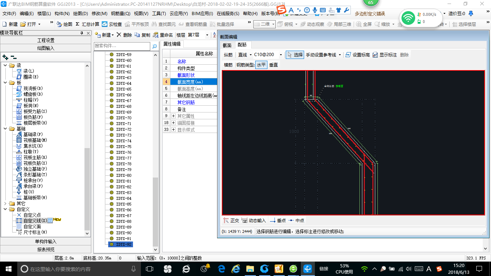Image resolution: width=491 pixels, height=276 pixels.
Task: Open the 楼层 第7层 floor dropdown
Action: [x=207, y=35]
